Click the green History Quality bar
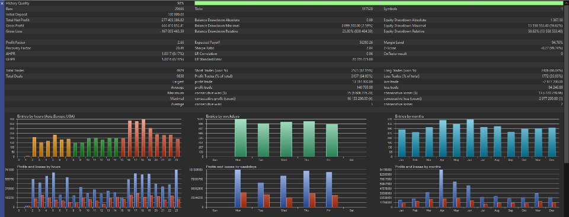This screenshot has width=569, height=217. pyautogui.click(x=379, y=4)
